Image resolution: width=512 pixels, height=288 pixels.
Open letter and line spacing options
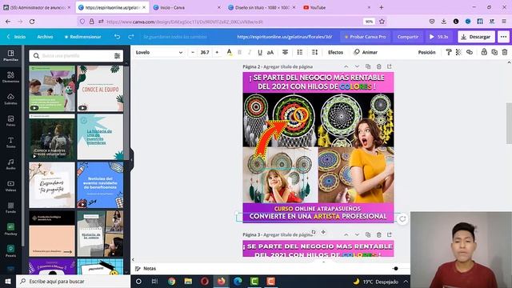[x=314, y=52]
